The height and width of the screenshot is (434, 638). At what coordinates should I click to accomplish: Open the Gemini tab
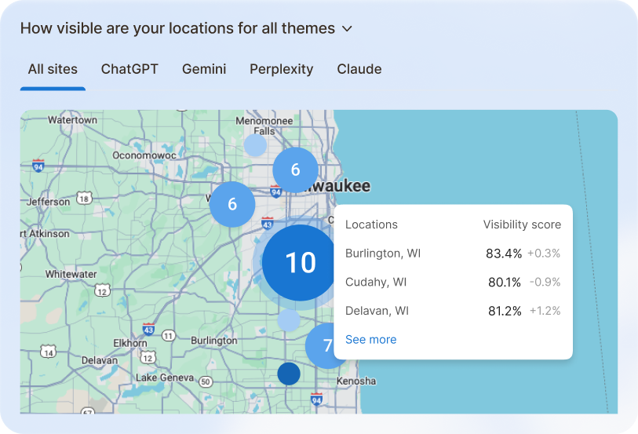204,69
